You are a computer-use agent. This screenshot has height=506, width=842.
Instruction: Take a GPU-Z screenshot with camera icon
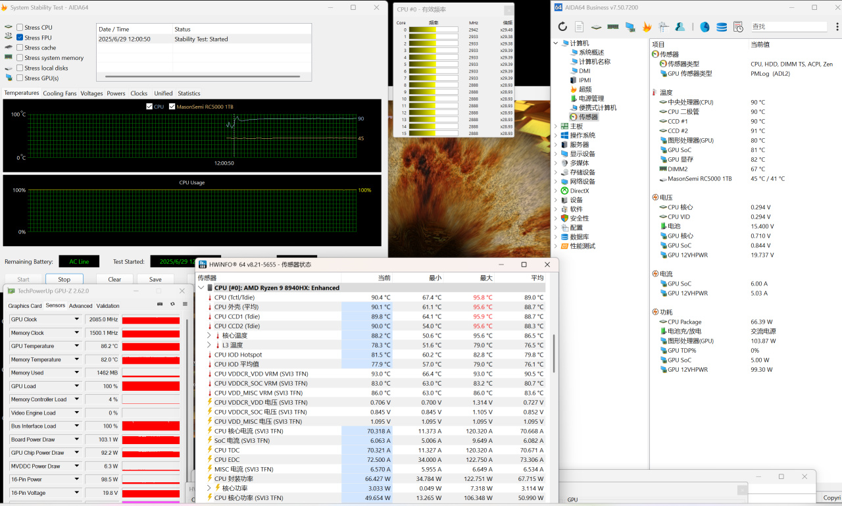pyautogui.click(x=160, y=304)
